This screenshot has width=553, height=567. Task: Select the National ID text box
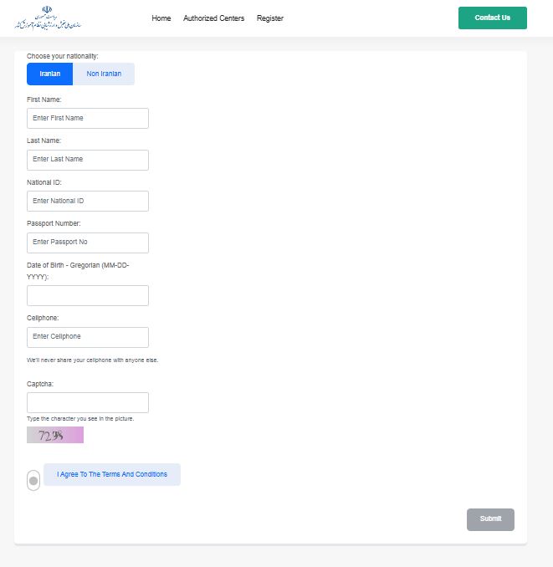pyautogui.click(x=88, y=201)
